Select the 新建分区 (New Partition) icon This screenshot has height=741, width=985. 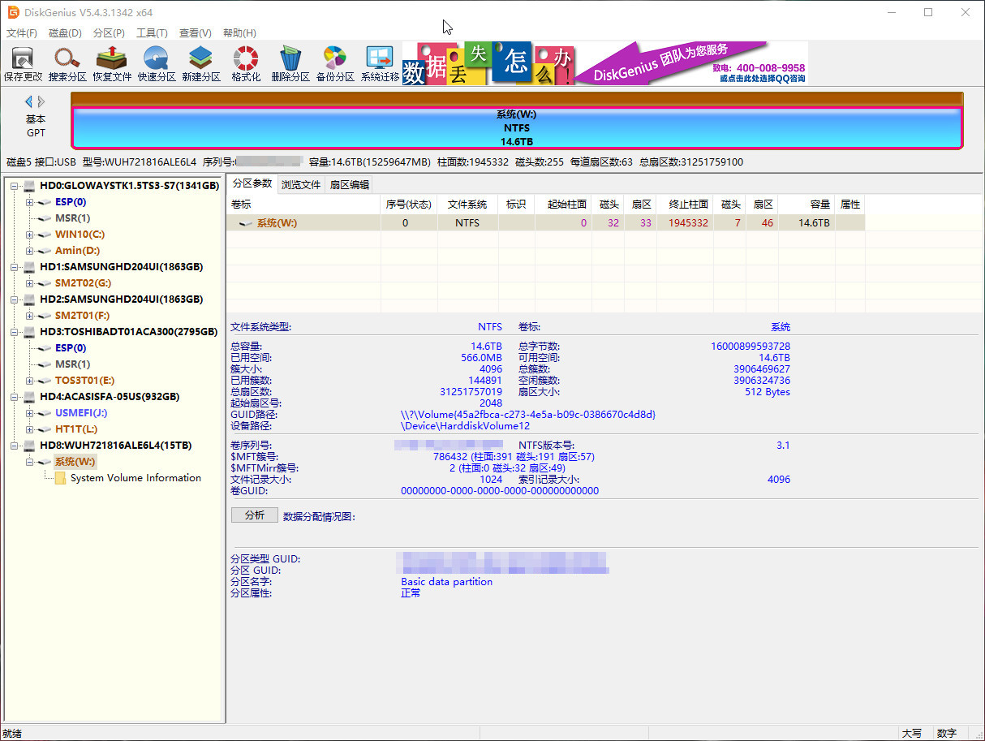tap(201, 63)
